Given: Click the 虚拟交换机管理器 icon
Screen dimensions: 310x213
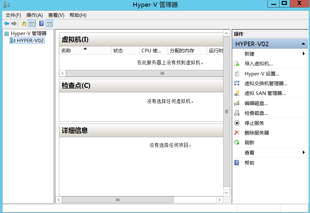Looking at the screenshot, I should [x=237, y=83].
